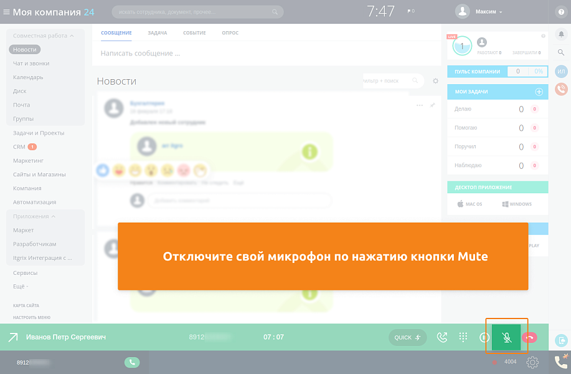Transfer the call using the call transfer icon
Viewport: 571px width, 374px height.
[x=442, y=337]
